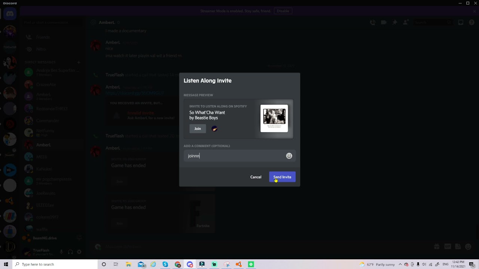Toggle headphones deafen in user panel
Viewport: 479px width, 269px height.
pos(70,252)
